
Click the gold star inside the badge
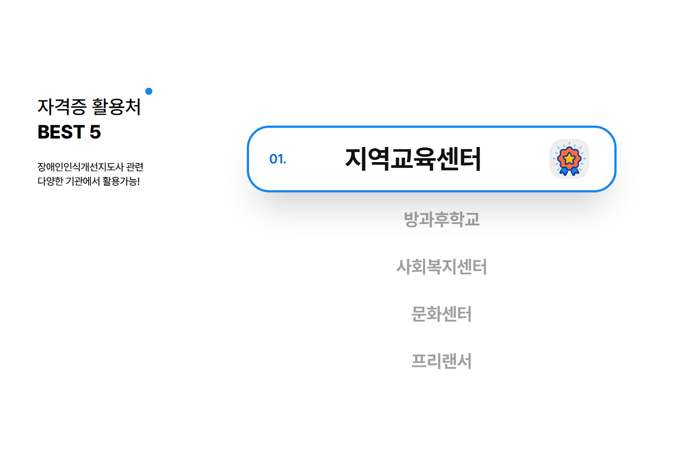(x=569, y=158)
